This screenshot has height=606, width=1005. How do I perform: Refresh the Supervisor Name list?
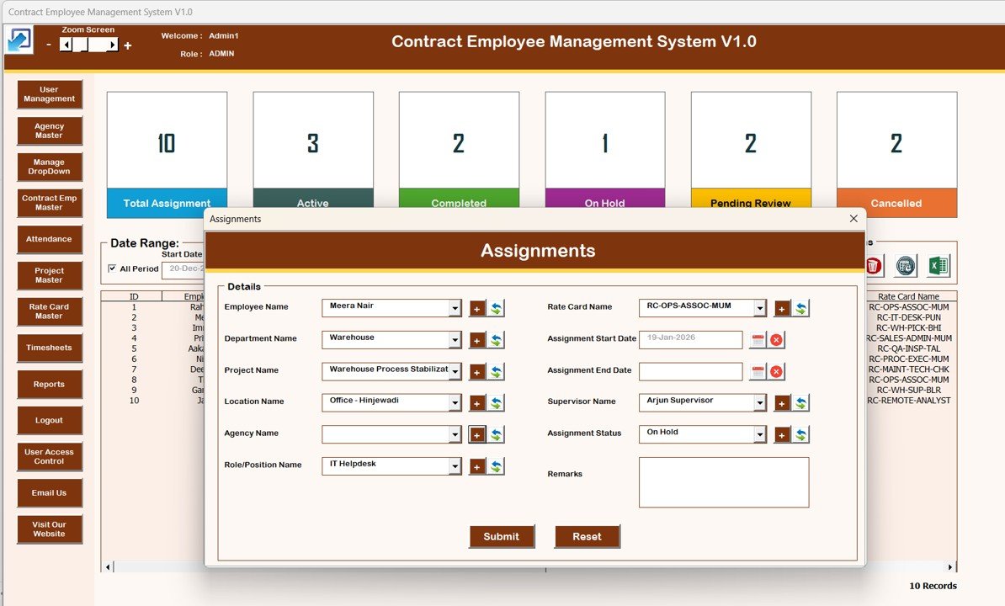(801, 403)
